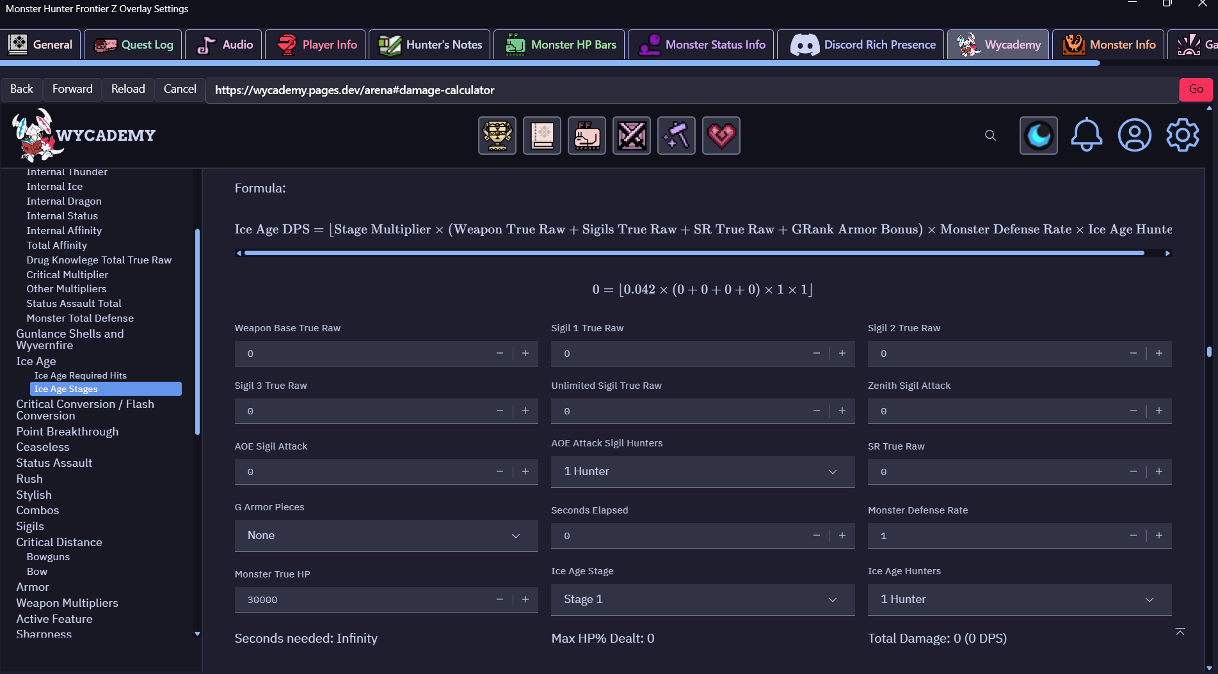This screenshot has height=674, width=1218.
Task: Open the monster mask icon in Wycademy header
Action: coord(497,136)
